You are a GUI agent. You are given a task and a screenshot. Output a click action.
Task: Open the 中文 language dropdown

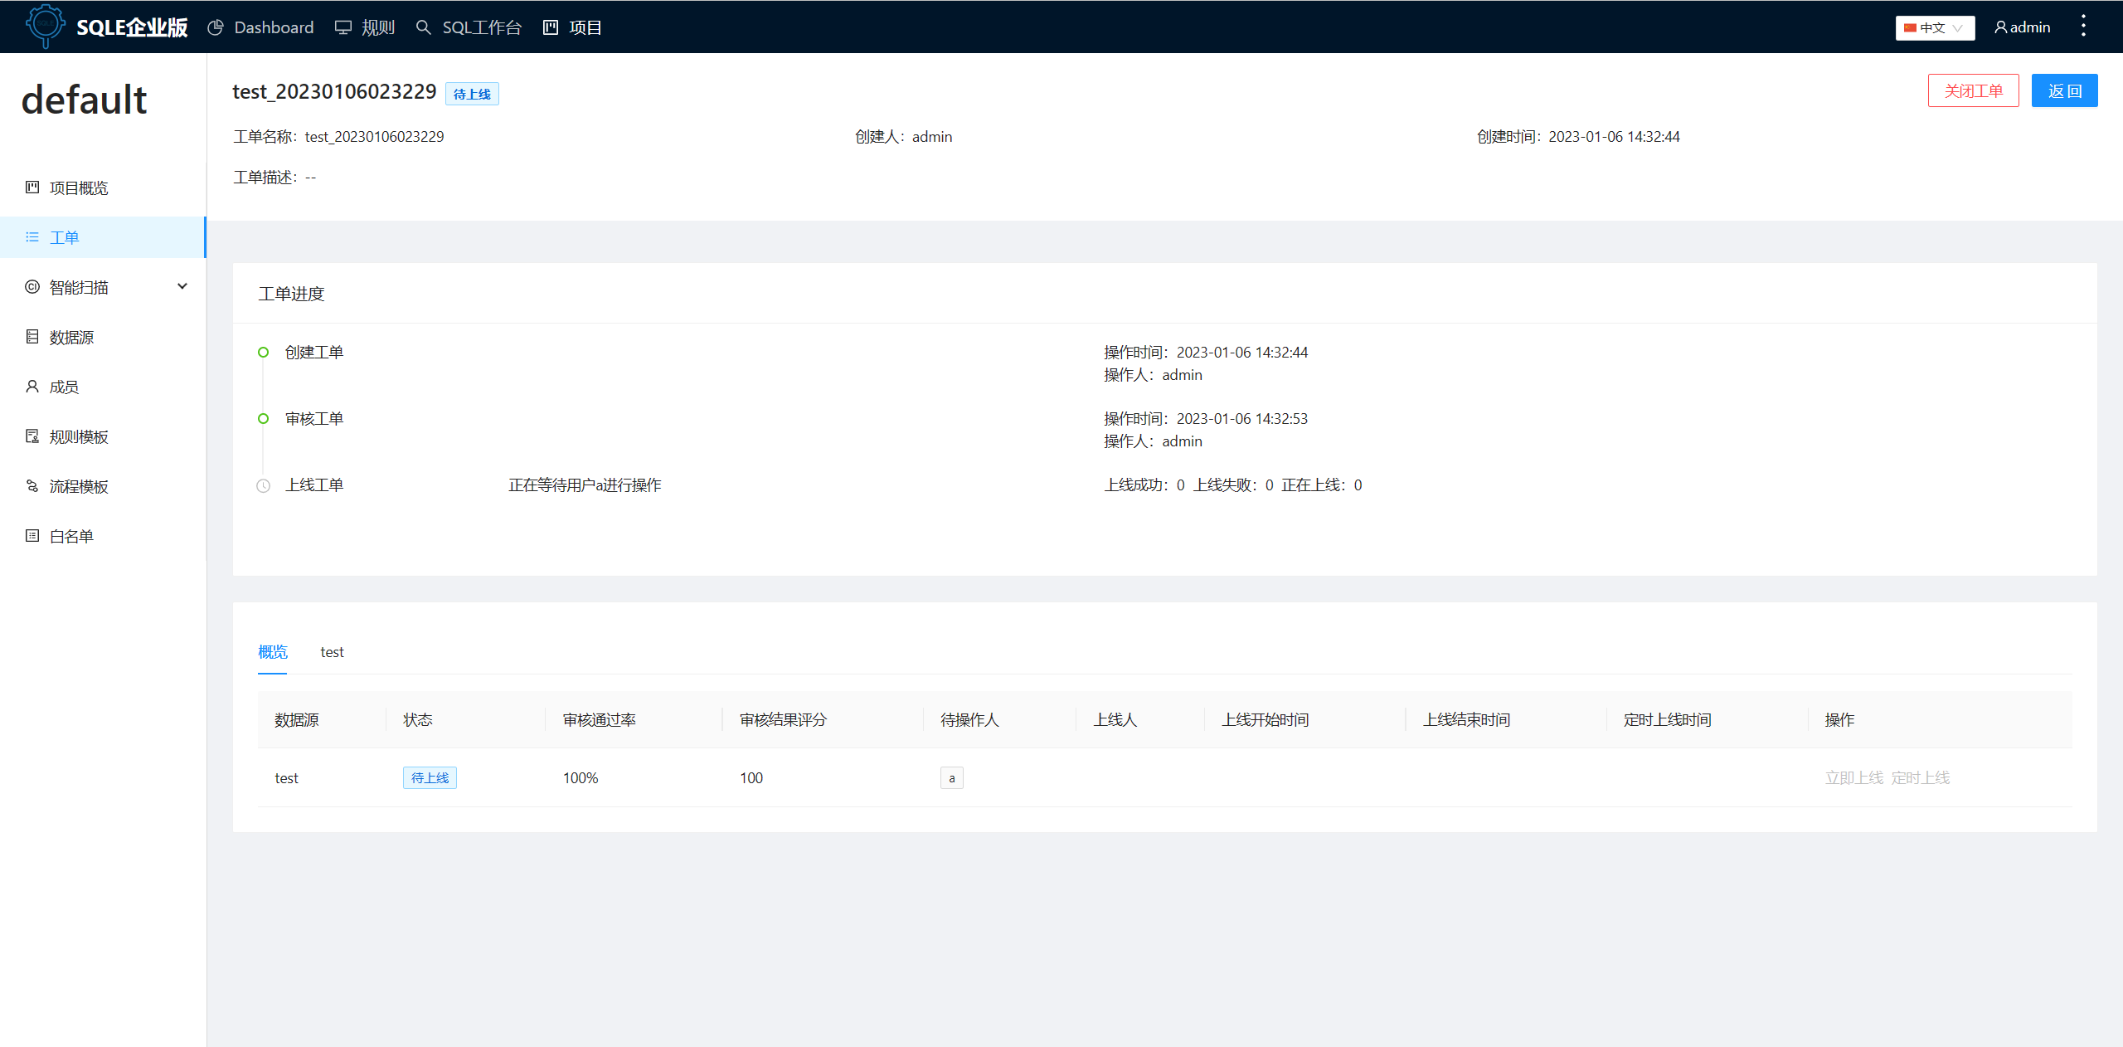click(1934, 27)
